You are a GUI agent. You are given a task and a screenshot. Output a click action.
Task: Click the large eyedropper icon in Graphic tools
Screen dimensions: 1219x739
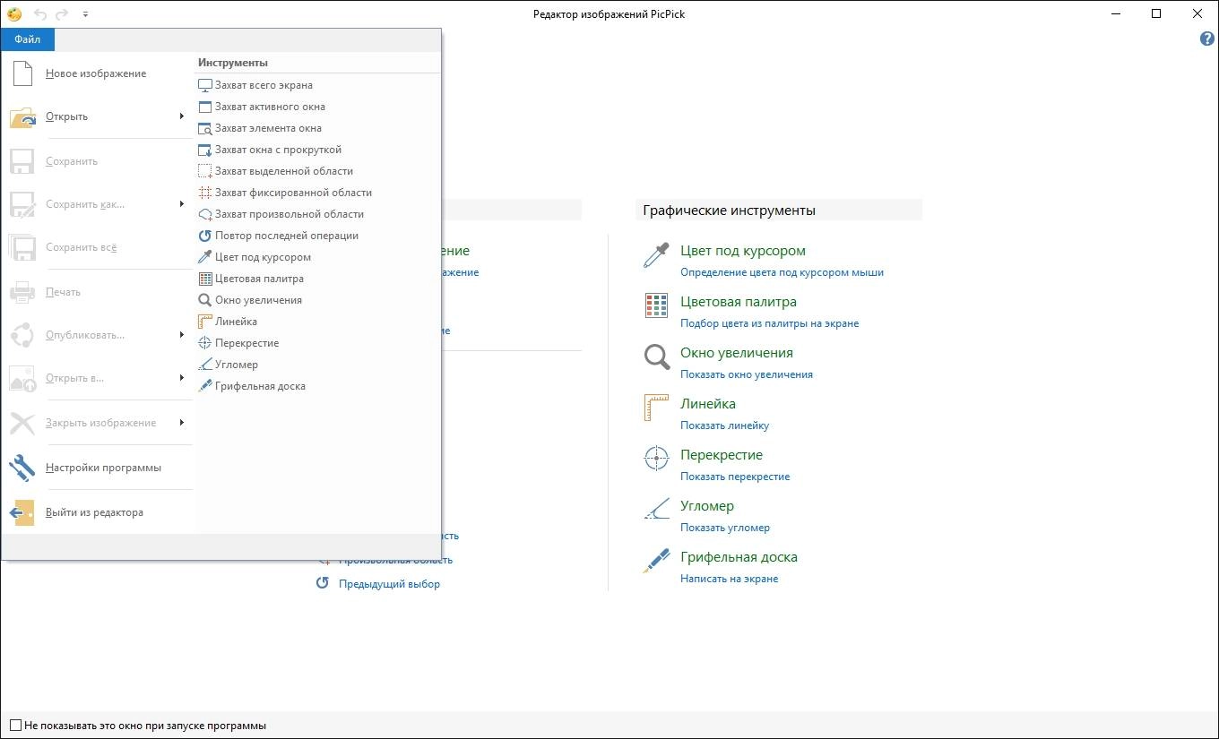click(x=656, y=255)
